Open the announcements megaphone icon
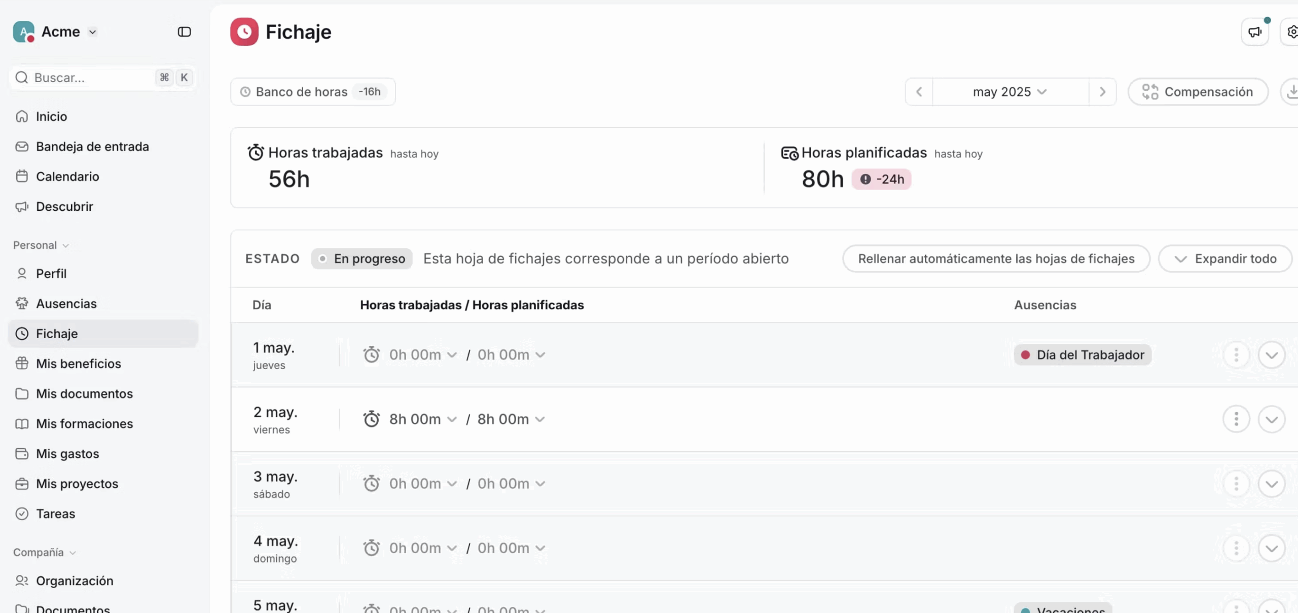Viewport: 1298px width, 613px height. pyautogui.click(x=1254, y=32)
